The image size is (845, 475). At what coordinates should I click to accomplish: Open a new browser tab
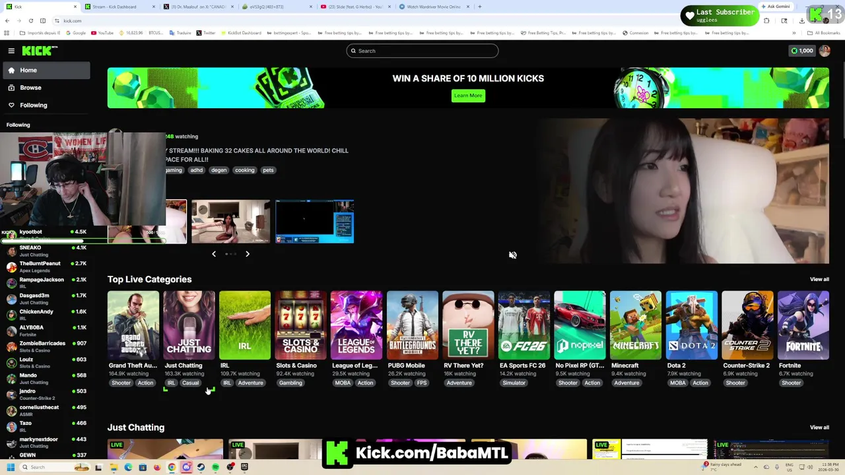479,7
